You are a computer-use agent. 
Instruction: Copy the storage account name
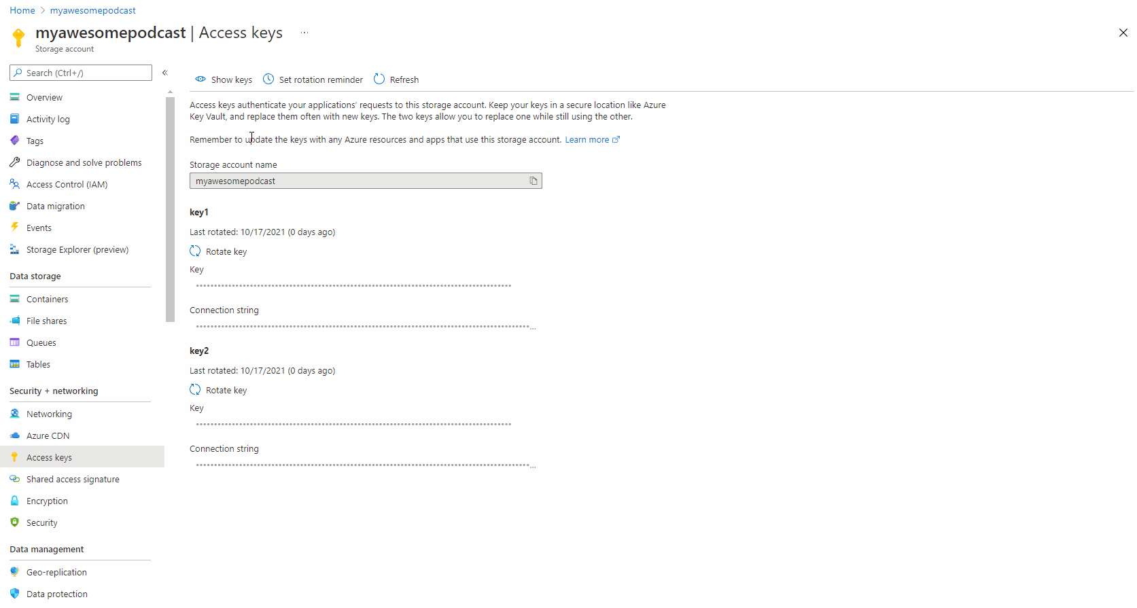533,181
